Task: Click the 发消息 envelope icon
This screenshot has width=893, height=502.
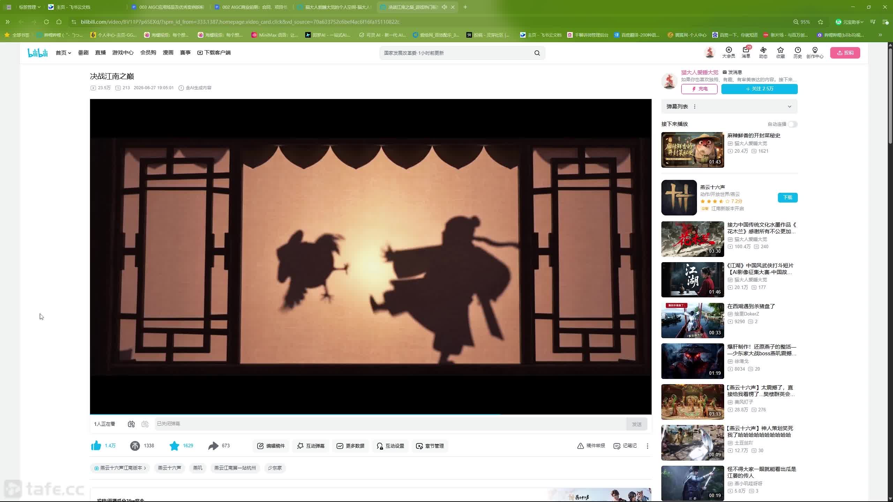Action: [725, 72]
